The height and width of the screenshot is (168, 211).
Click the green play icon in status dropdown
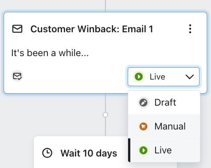click(139, 76)
